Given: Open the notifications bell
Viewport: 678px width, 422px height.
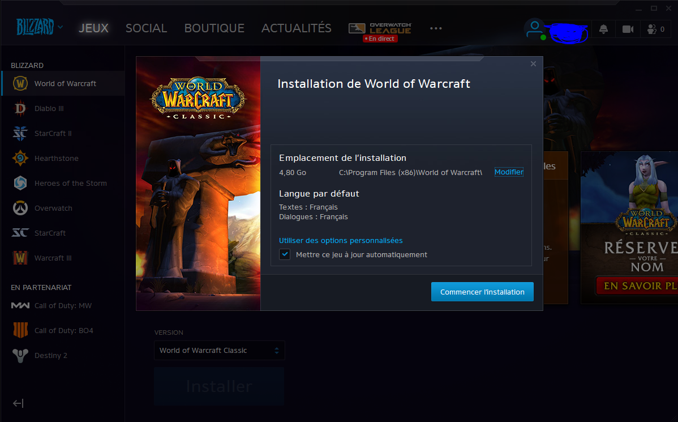Looking at the screenshot, I should coord(603,29).
